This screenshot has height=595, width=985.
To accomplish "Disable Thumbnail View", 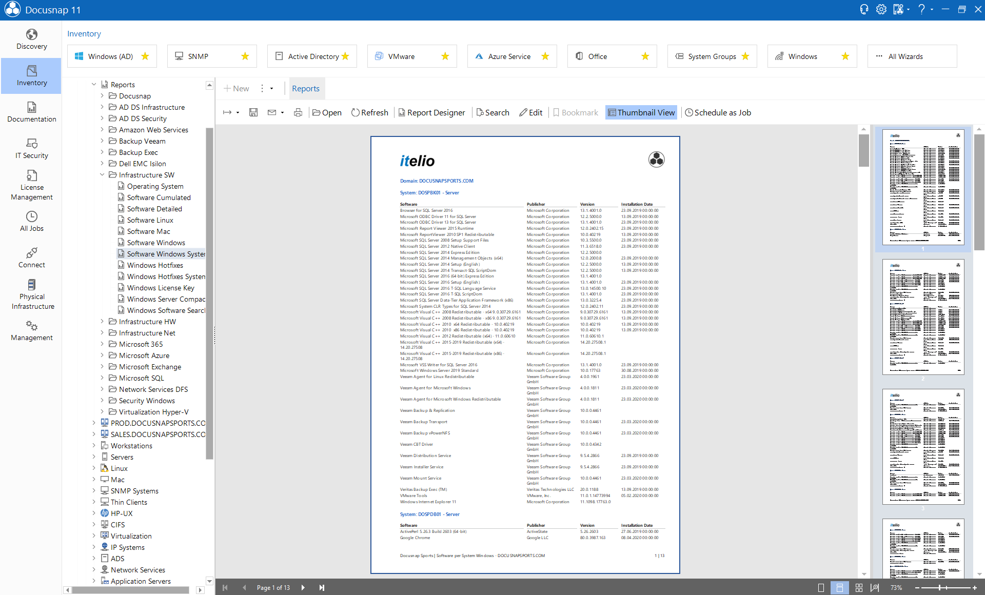I will [641, 112].
